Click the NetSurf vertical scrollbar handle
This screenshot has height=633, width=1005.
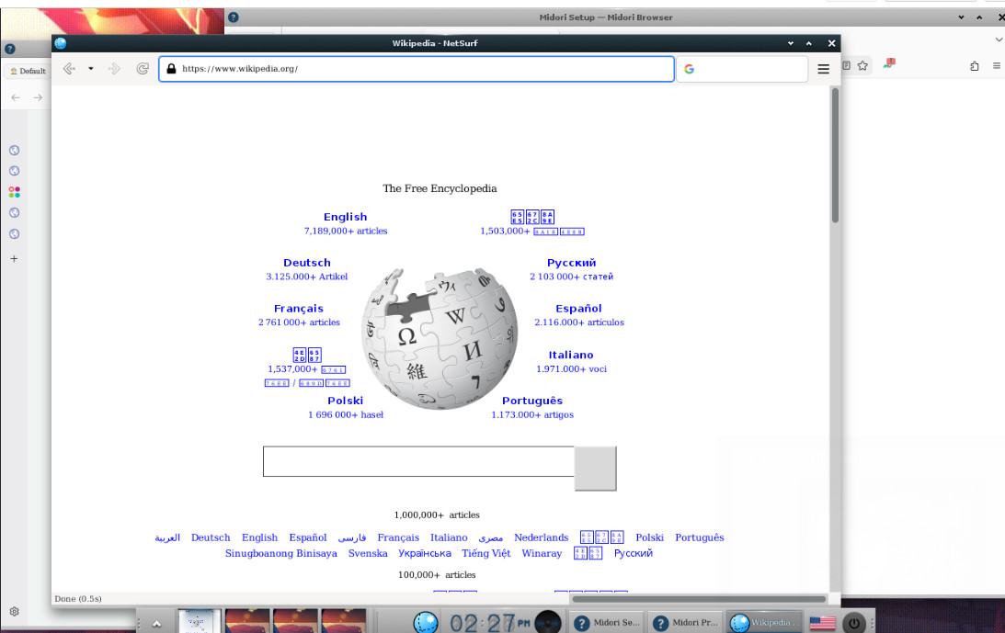pyautogui.click(x=835, y=155)
